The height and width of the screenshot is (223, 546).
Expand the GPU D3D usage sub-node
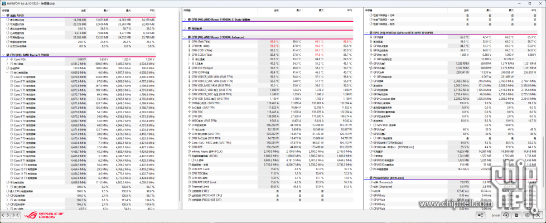pyautogui.click(x=370, y=125)
